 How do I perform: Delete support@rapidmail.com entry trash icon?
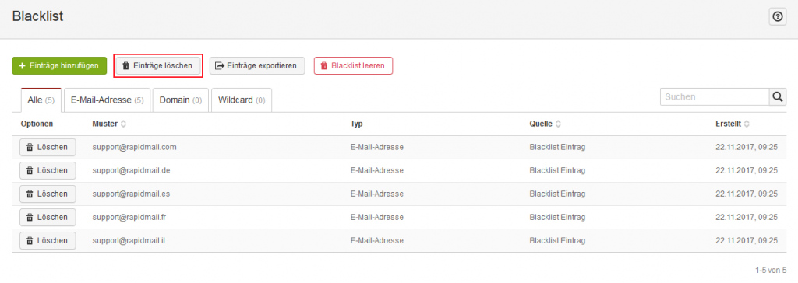click(x=30, y=148)
